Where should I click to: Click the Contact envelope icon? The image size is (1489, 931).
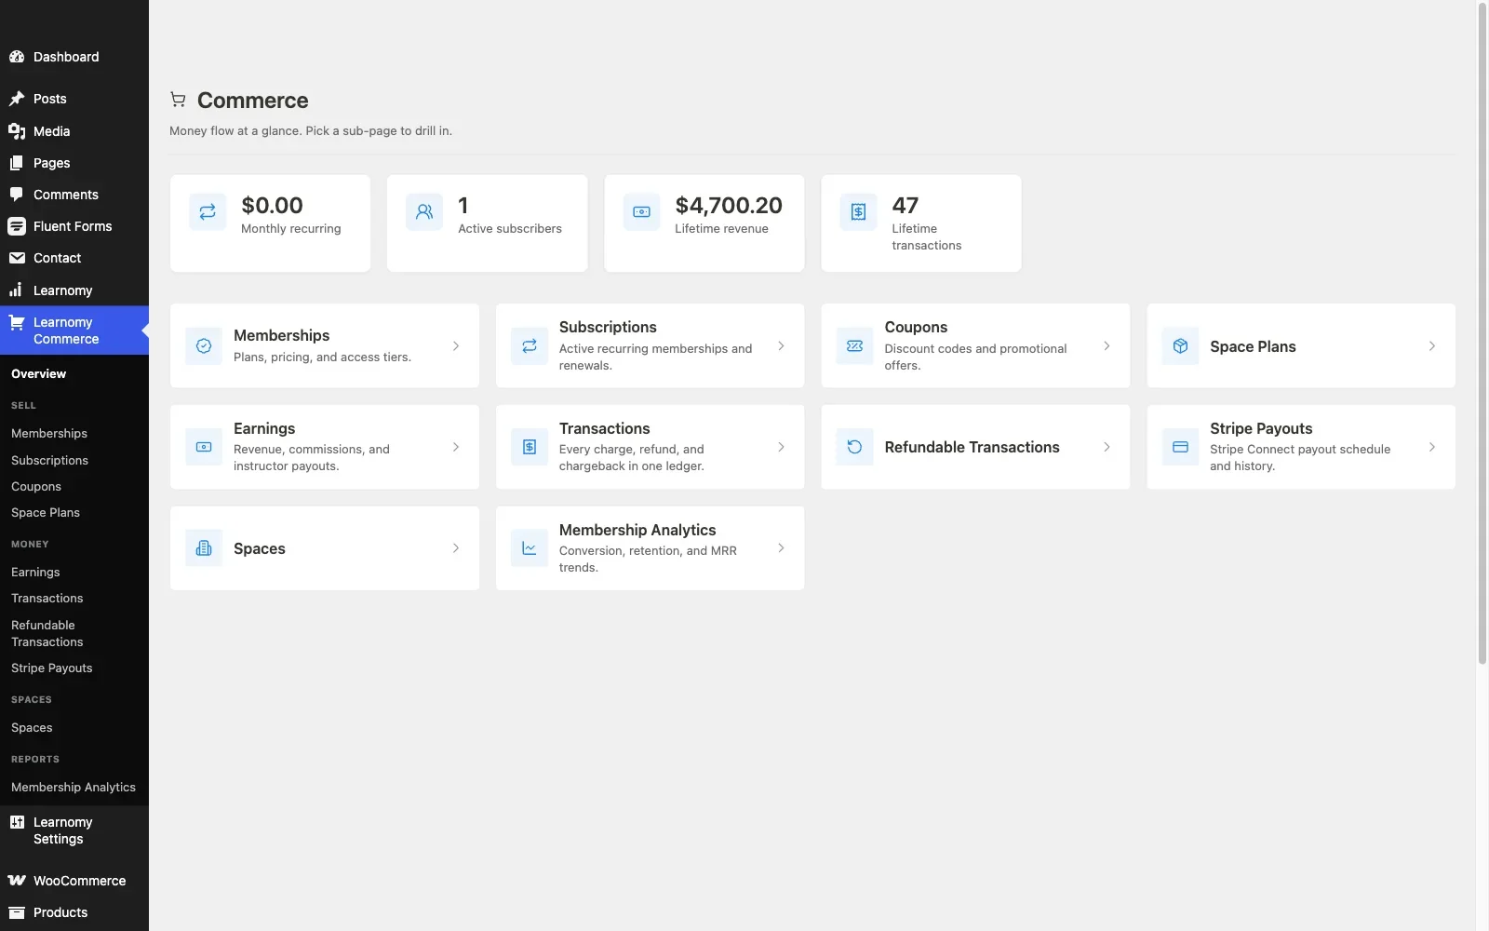[17, 258]
